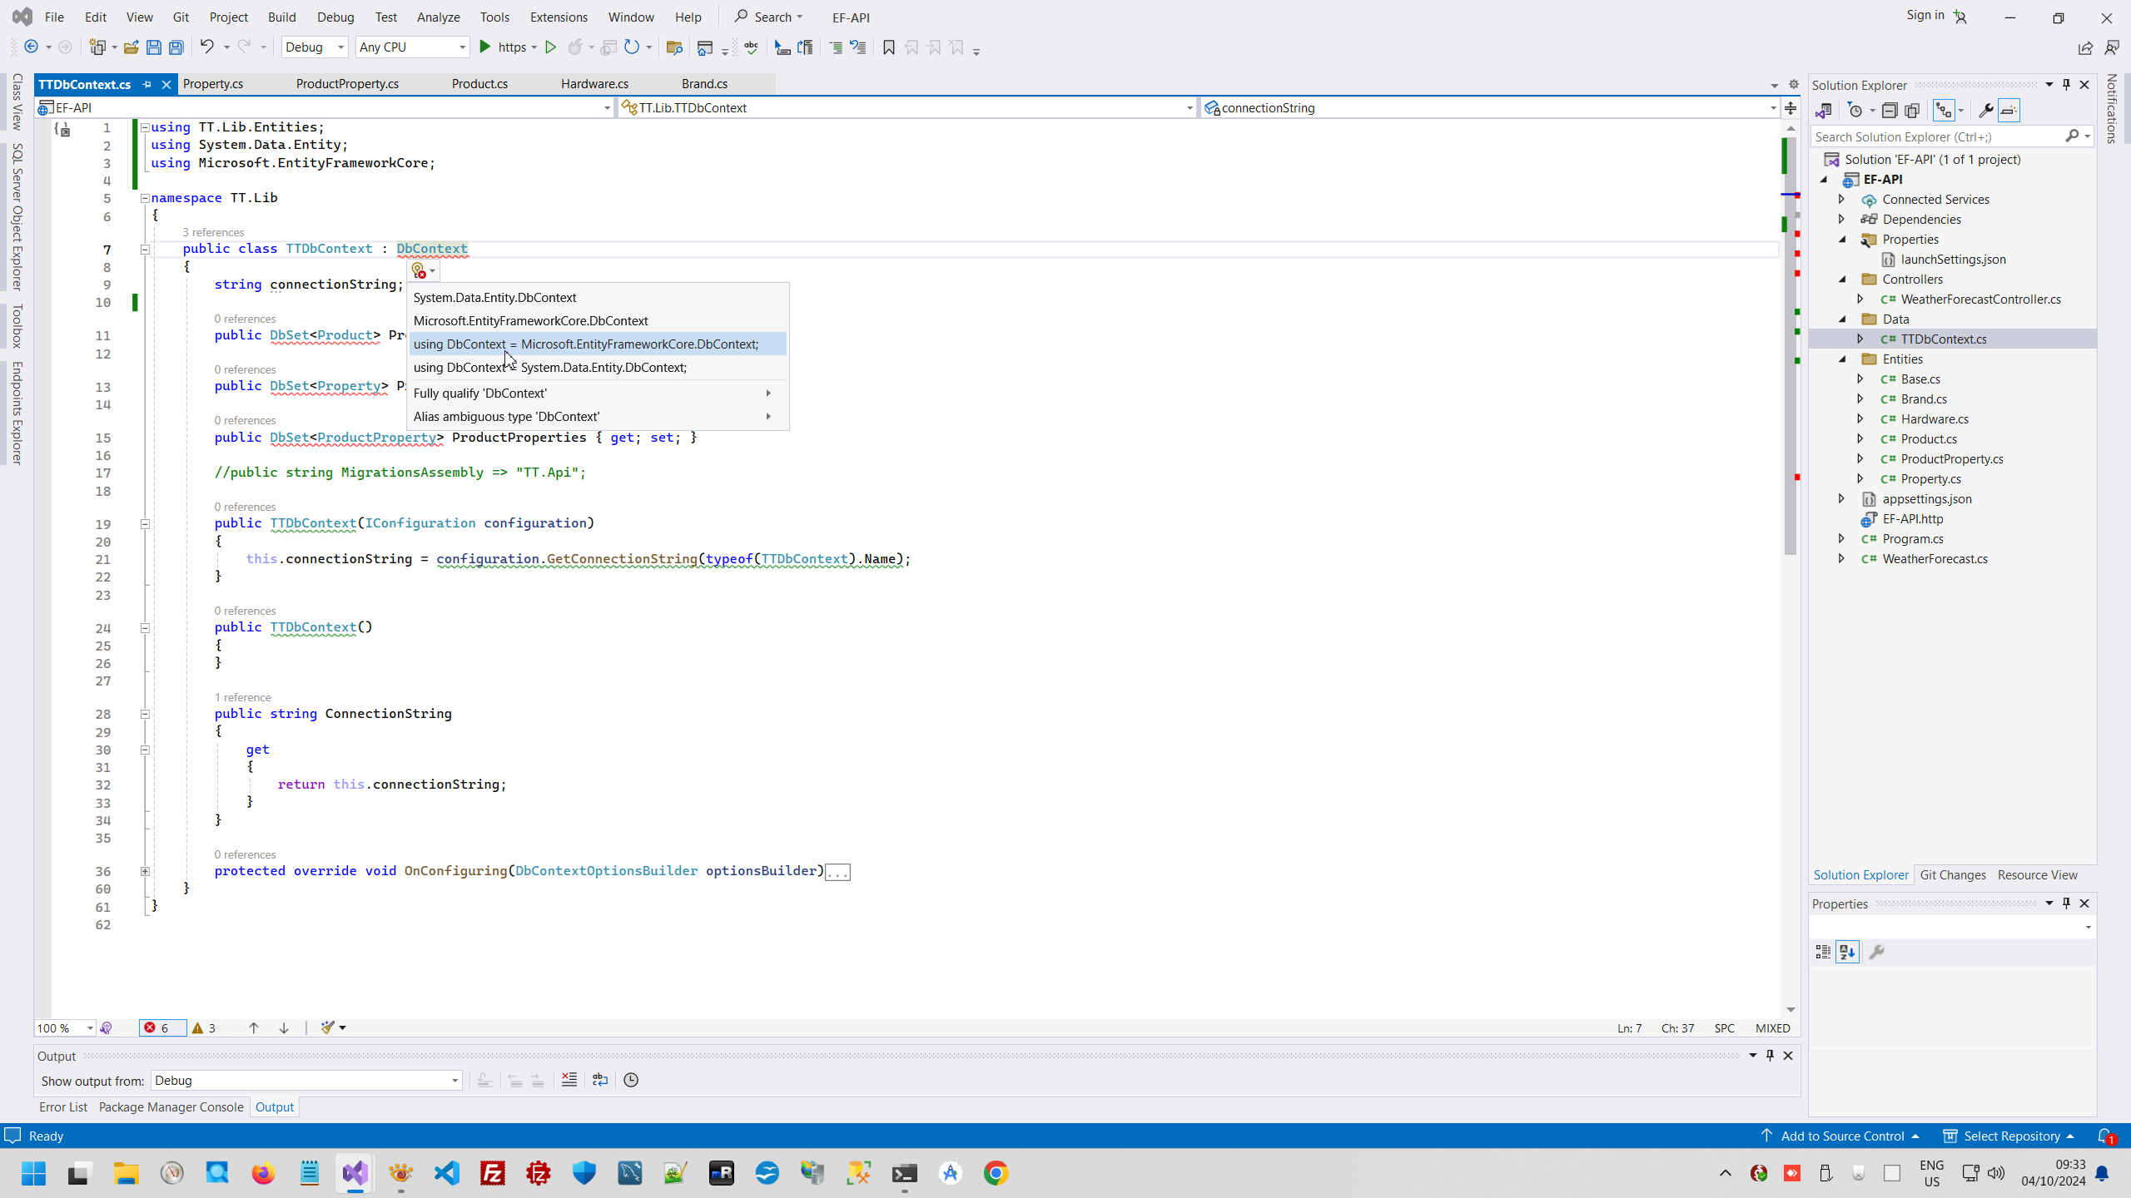This screenshot has width=2131, height=1198.
Task: Click Clear All icon in Output panel
Action: (x=569, y=1080)
